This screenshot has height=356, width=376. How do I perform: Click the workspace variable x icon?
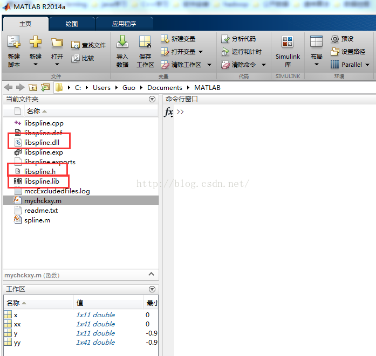point(8,315)
